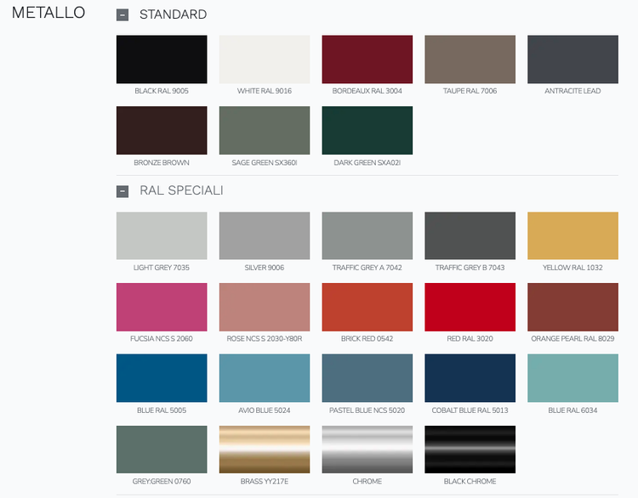
Task: Click the 'WHITE RAL 9016' label
Action: click(x=265, y=91)
